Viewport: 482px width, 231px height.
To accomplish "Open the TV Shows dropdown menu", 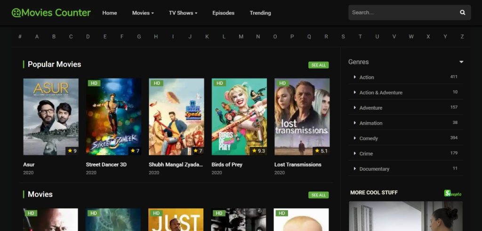I will [183, 13].
